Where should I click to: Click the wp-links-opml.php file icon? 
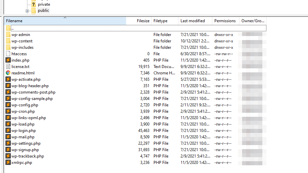8,118
